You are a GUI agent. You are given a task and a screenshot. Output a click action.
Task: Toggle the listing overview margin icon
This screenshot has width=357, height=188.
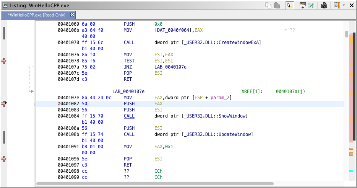pos(337,5)
